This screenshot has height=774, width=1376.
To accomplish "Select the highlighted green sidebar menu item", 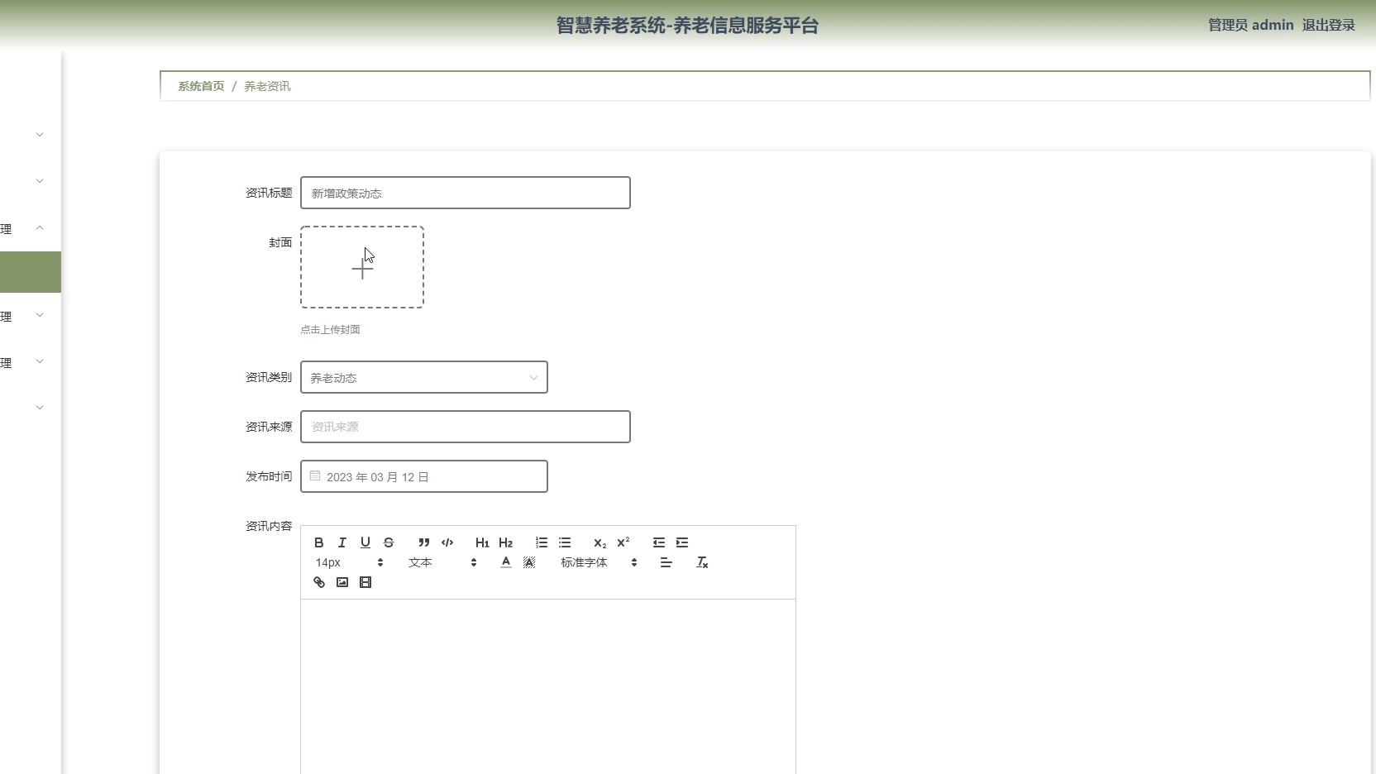I will [x=31, y=272].
